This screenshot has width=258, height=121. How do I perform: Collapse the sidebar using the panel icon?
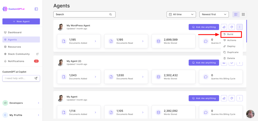pos(36,9)
